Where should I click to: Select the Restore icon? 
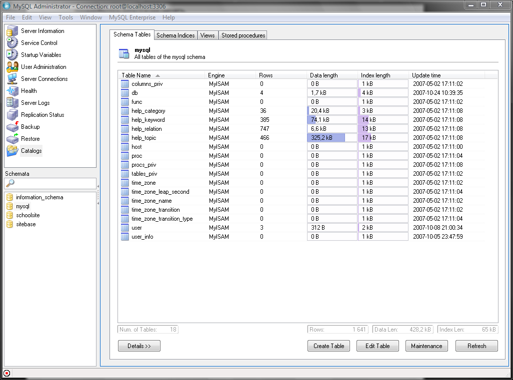pos(12,139)
